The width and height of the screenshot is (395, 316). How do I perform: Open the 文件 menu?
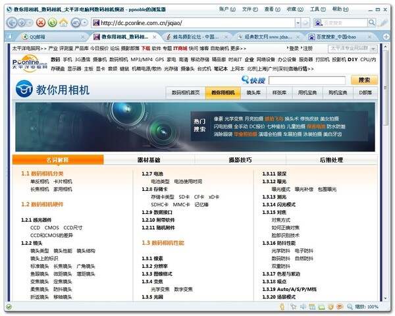tap(250, 9)
